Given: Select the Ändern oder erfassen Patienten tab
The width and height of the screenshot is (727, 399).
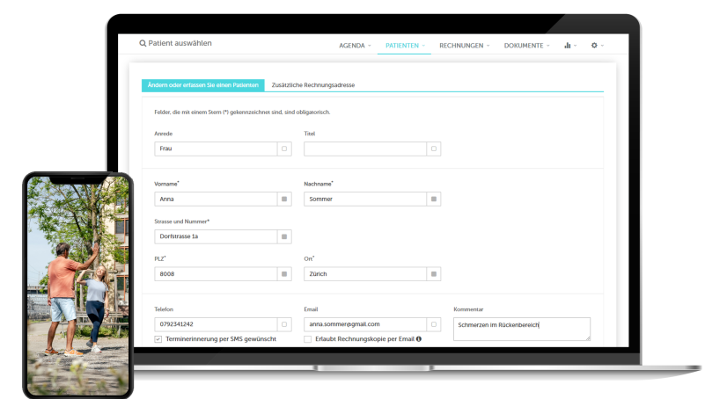Looking at the screenshot, I should point(202,85).
